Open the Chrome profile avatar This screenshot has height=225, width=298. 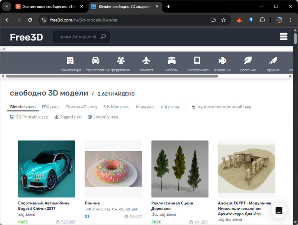pyautogui.click(x=279, y=20)
